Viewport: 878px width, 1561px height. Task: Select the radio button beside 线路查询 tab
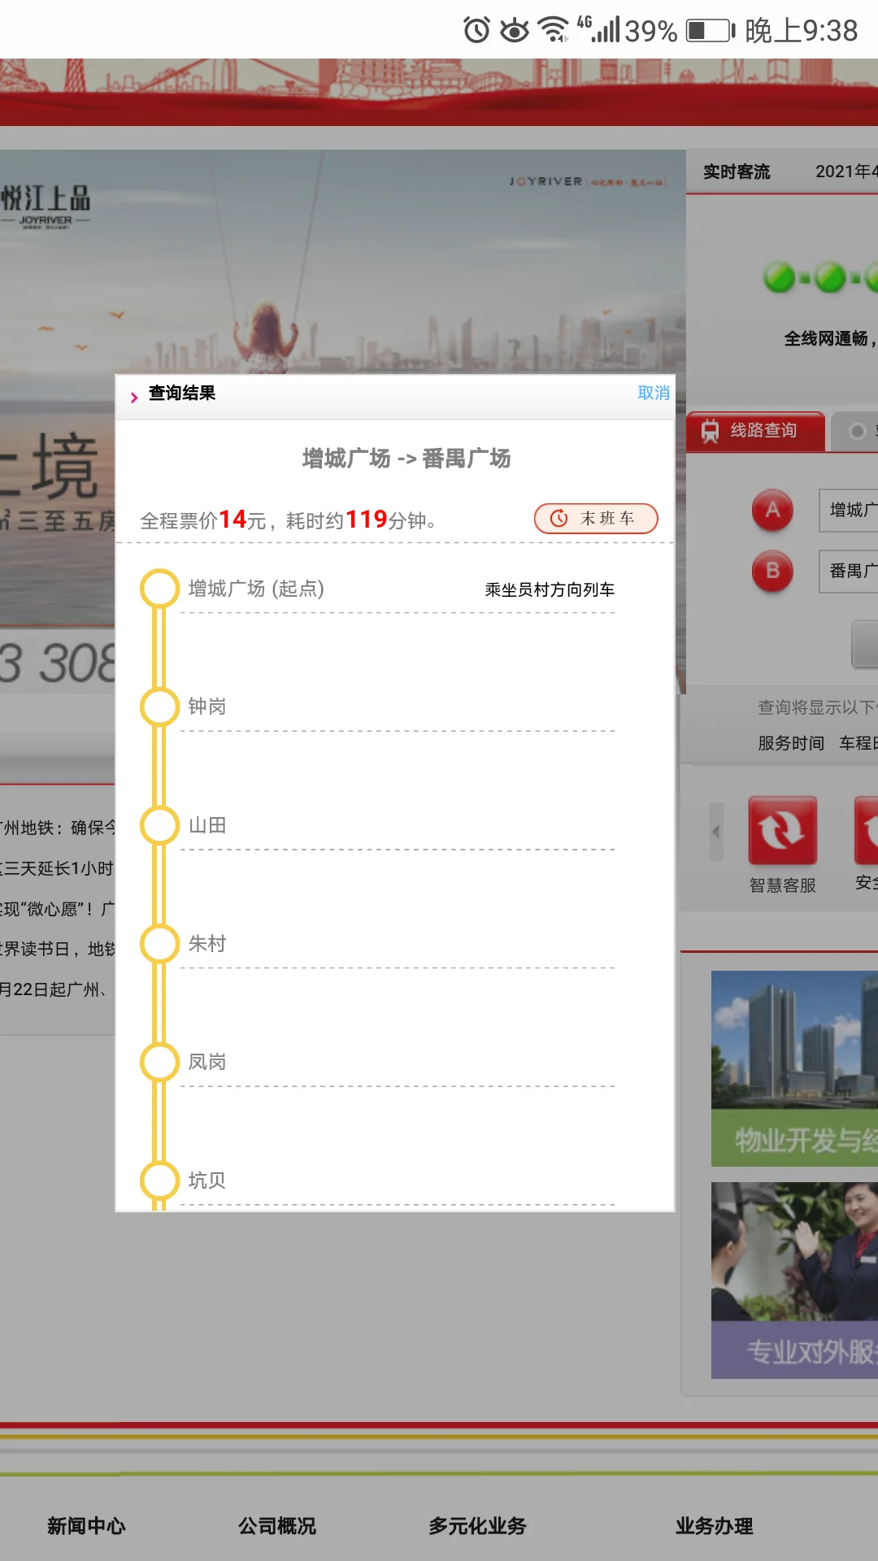pos(857,431)
